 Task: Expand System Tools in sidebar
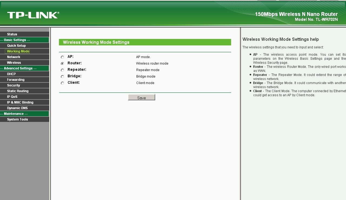17,119
